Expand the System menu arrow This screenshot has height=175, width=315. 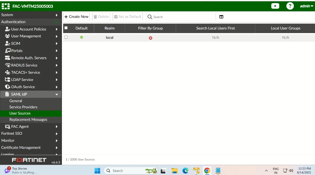(x=57, y=15)
